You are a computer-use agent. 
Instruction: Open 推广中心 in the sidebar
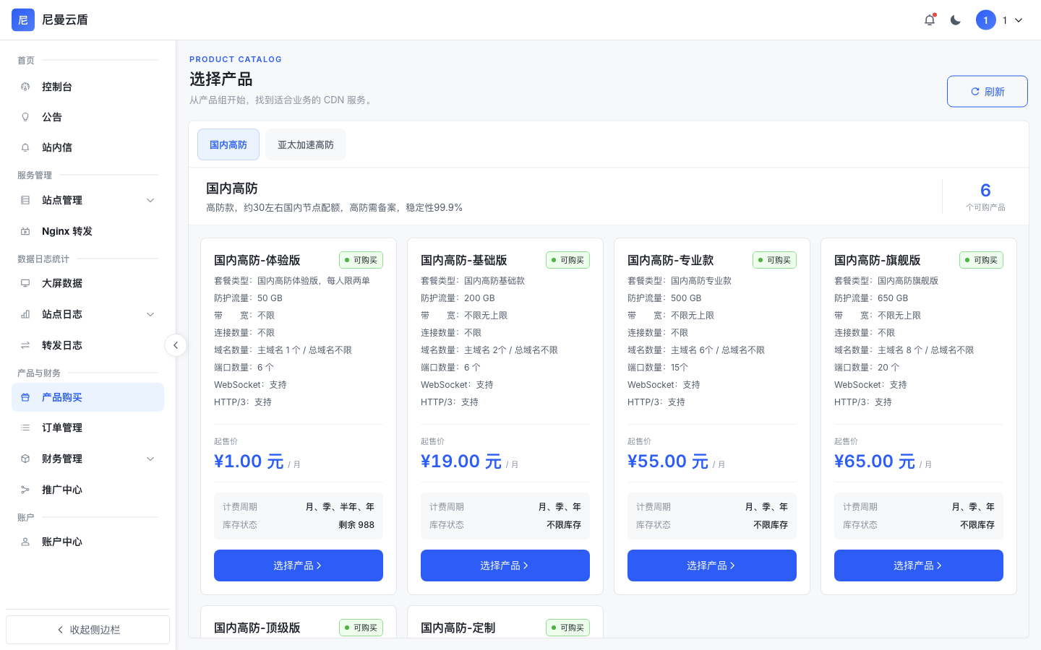(x=87, y=490)
